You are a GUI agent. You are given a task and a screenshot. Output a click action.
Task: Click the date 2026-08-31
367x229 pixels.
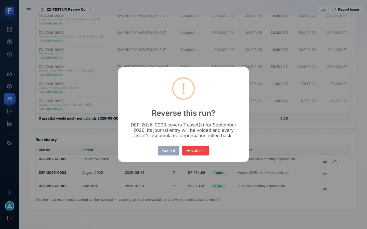click(135, 173)
